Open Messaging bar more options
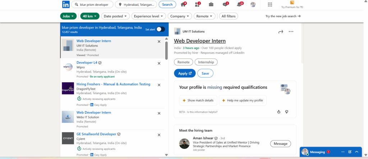Screen dimensions: 368x159 tap(342, 152)
